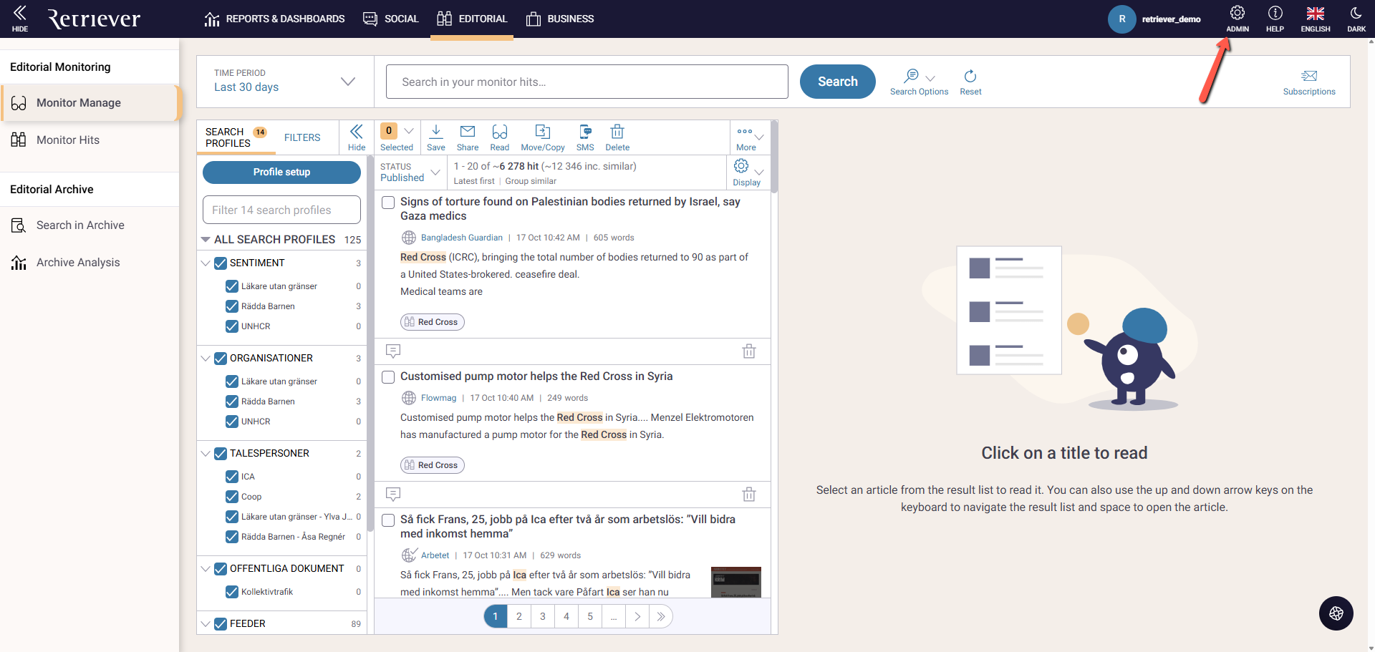Delete selected articles from the toolbar
Viewport: 1375px width, 652px height.
coord(617,137)
